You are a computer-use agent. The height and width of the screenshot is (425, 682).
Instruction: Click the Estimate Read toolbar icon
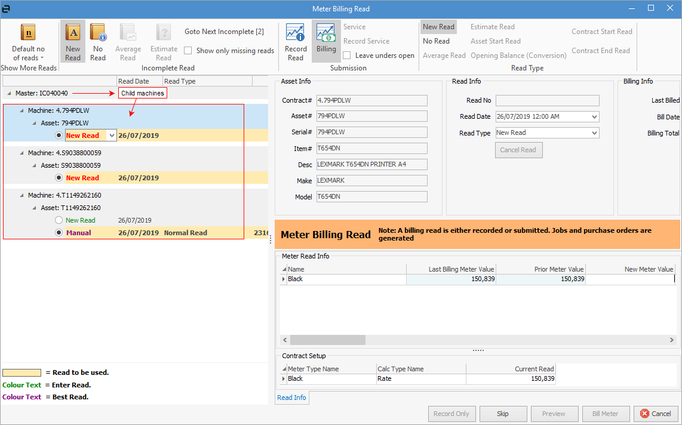point(163,41)
